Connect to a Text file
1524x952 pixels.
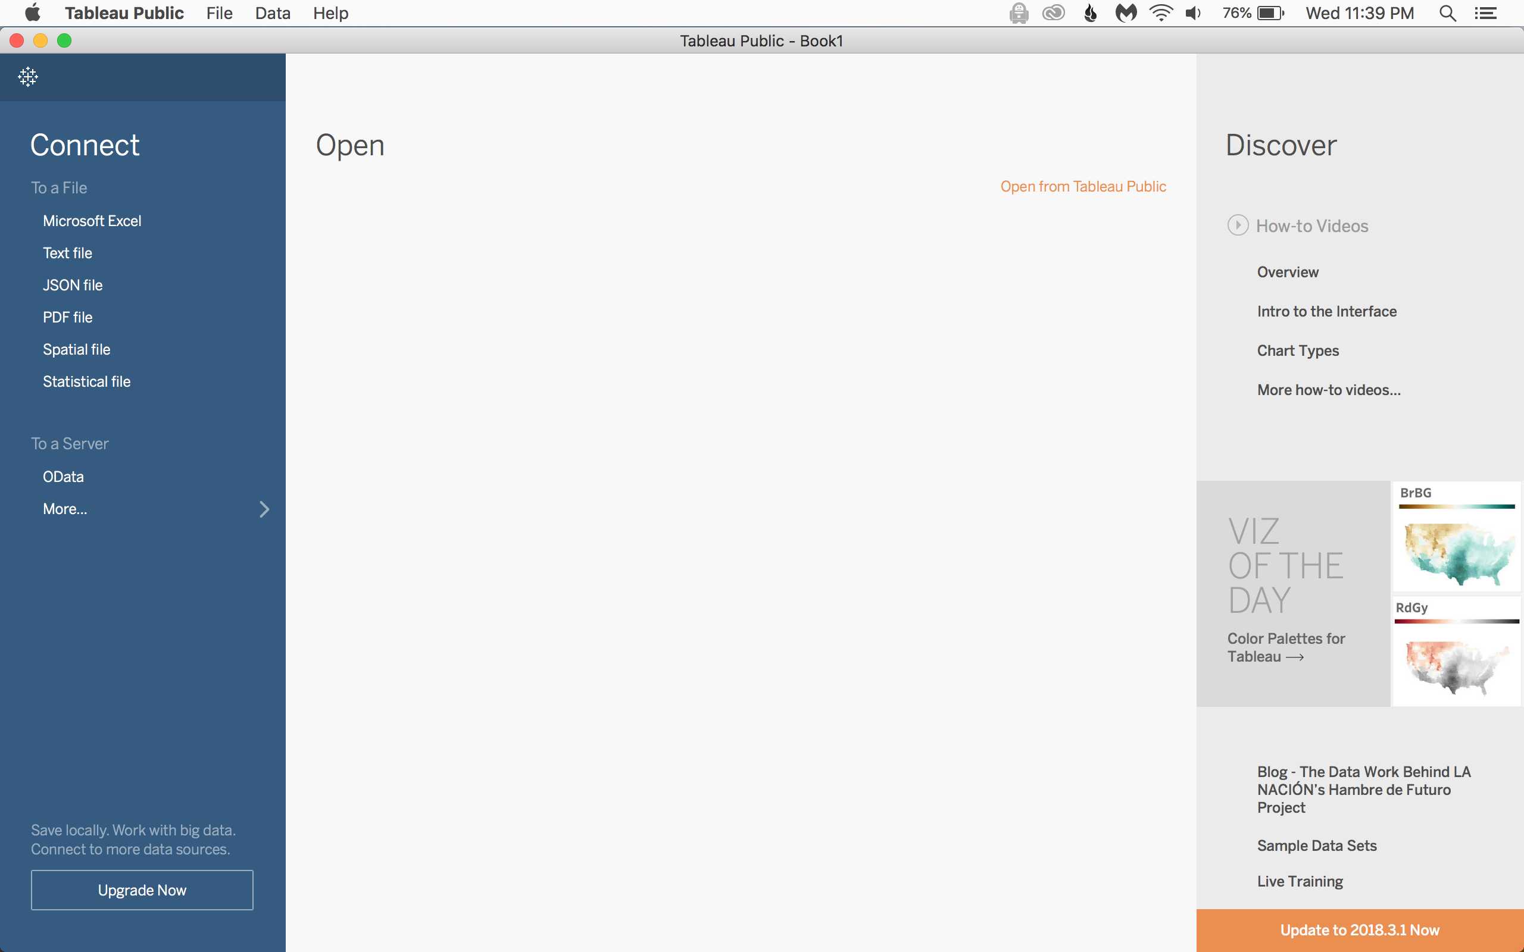pyautogui.click(x=67, y=253)
